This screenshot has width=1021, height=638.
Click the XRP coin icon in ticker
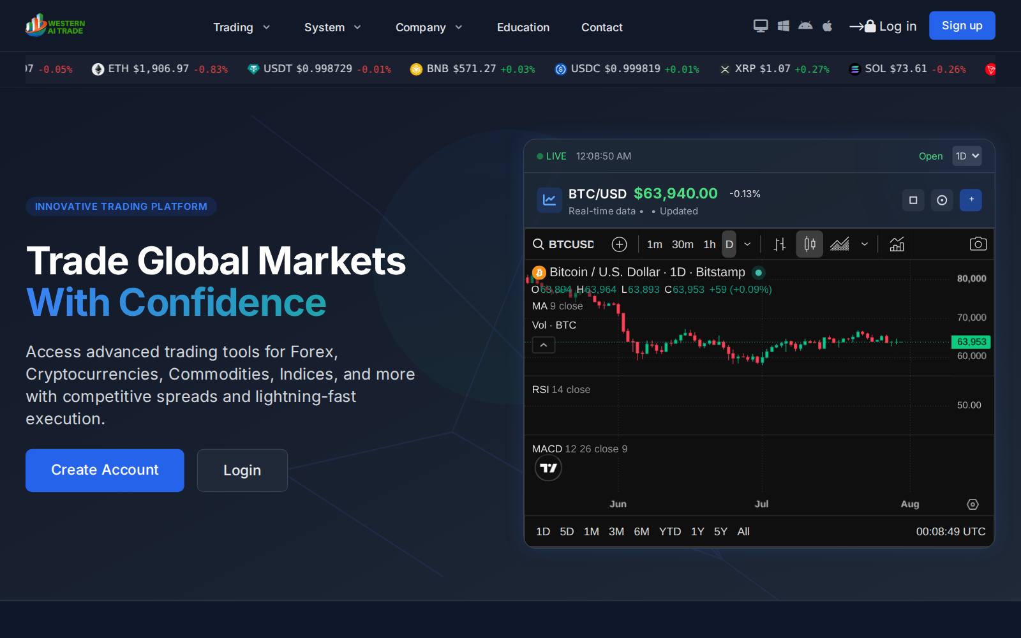725,69
